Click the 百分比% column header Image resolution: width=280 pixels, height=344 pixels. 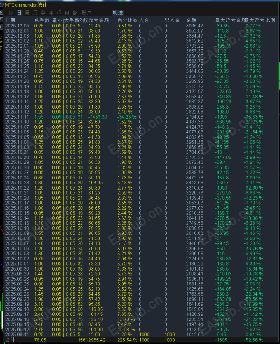[x=127, y=20]
